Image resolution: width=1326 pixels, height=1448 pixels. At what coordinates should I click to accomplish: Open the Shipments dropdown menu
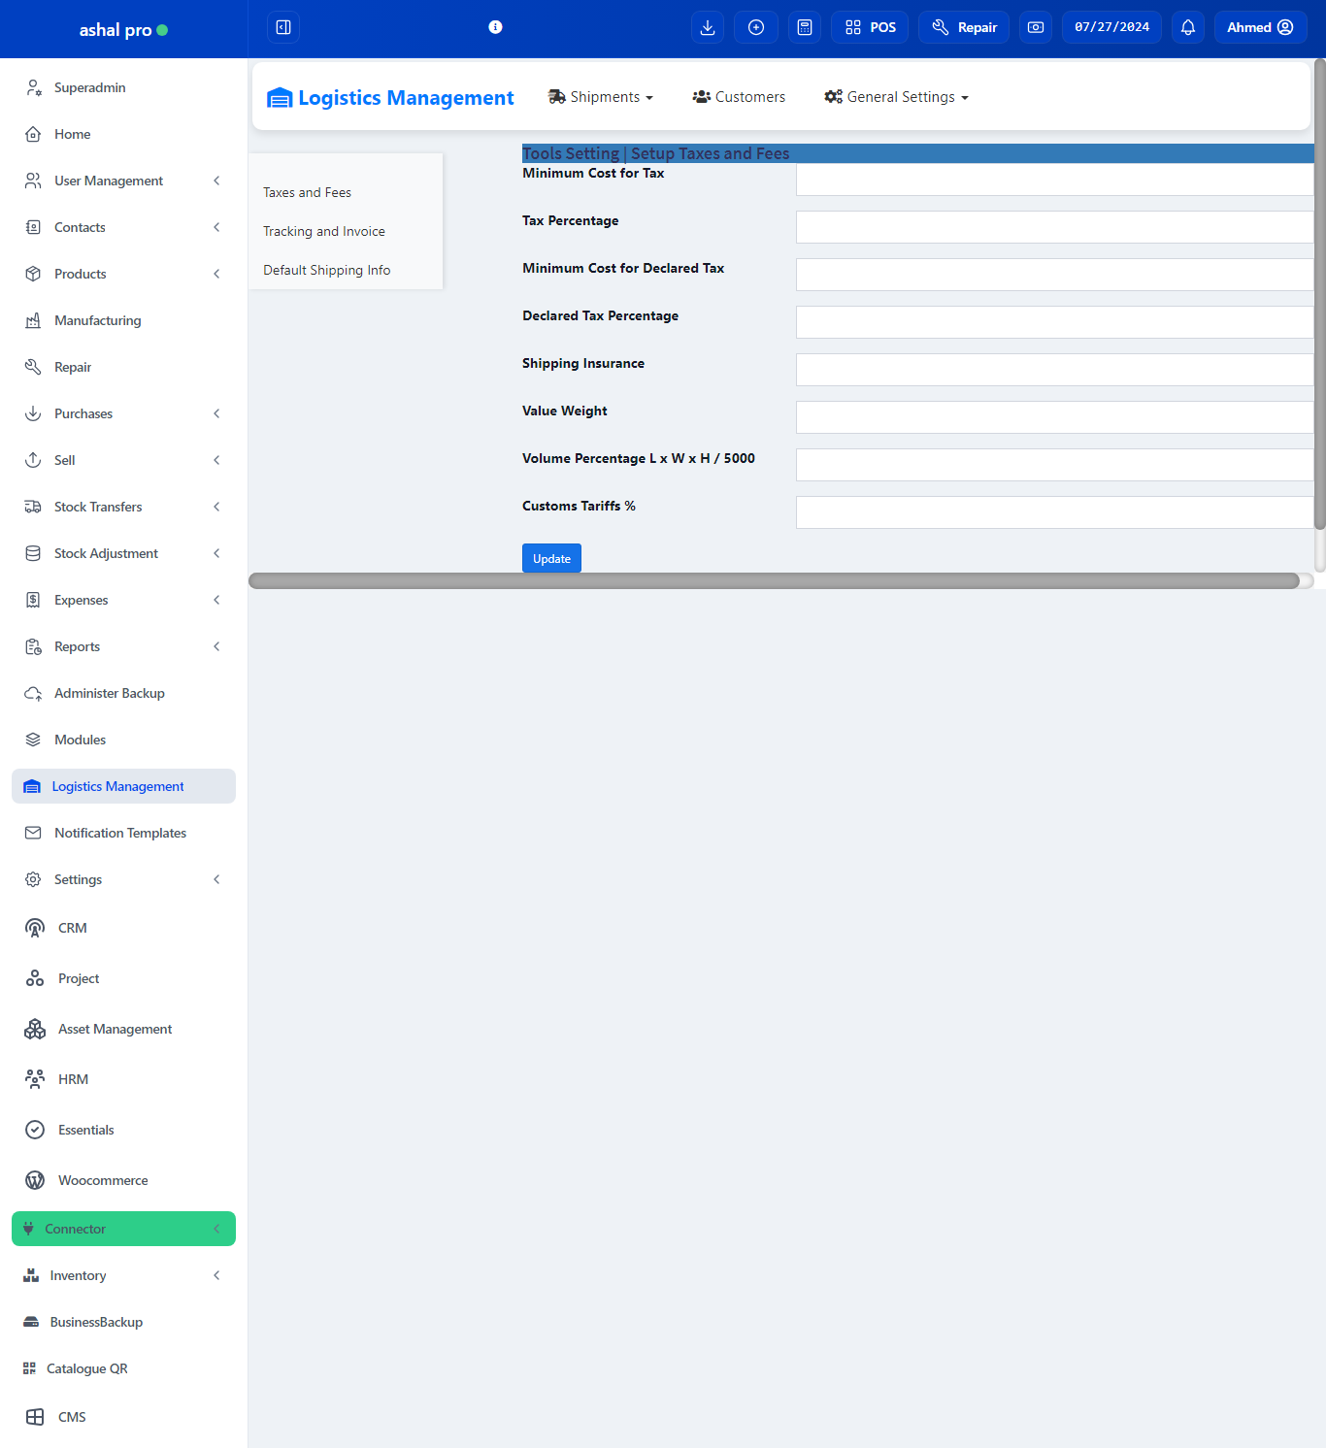point(601,97)
